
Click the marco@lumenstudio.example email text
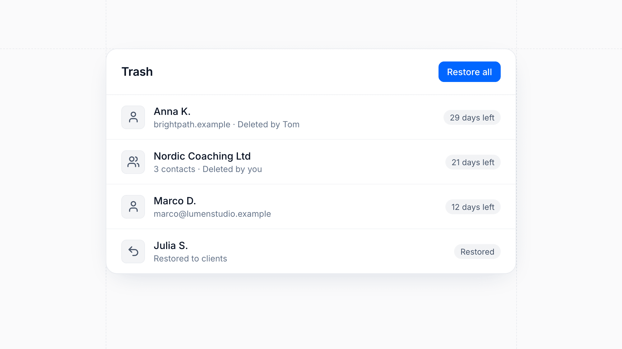pyautogui.click(x=212, y=214)
